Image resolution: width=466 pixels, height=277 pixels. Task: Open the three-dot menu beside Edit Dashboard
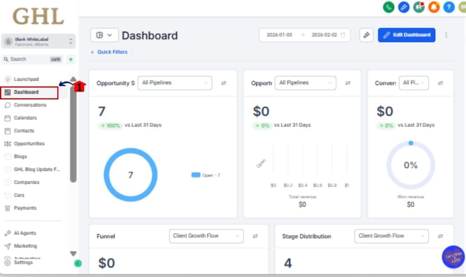[x=446, y=35]
